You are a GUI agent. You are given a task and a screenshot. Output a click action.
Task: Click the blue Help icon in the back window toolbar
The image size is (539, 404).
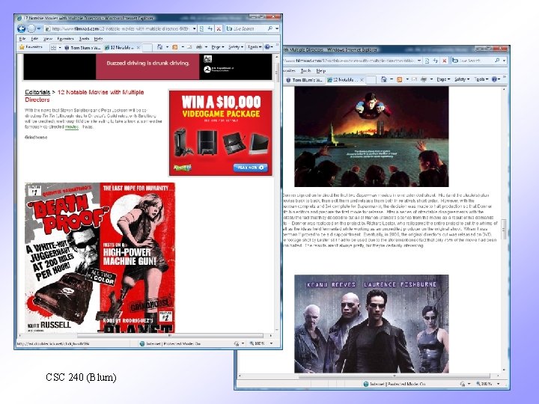pos(496,79)
